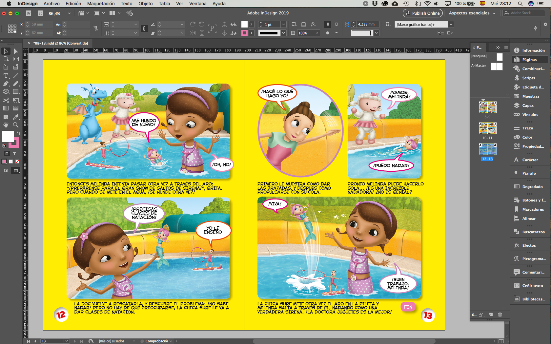Open Aspectos esenciales workspace dropdown
Image resolution: width=551 pixels, height=344 pixels.
point(472,13)
